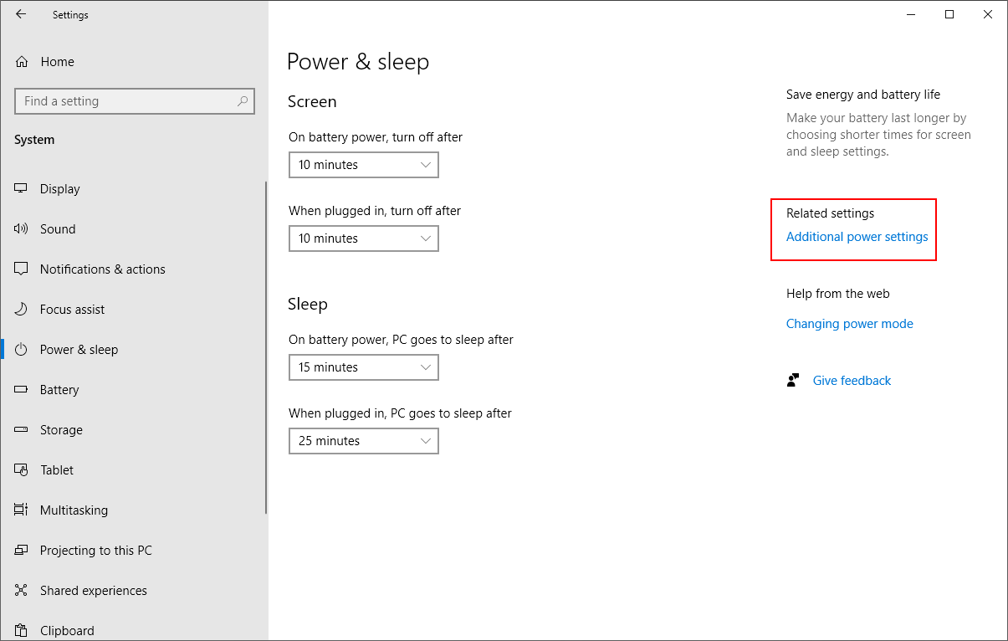Open Battery settings in the sidebar

pos(59,389)
